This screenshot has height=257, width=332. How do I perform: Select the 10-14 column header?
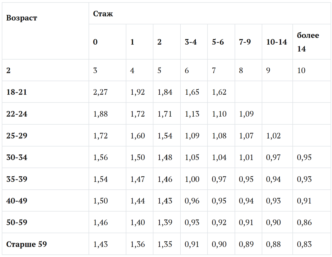[x=277, y=42]
